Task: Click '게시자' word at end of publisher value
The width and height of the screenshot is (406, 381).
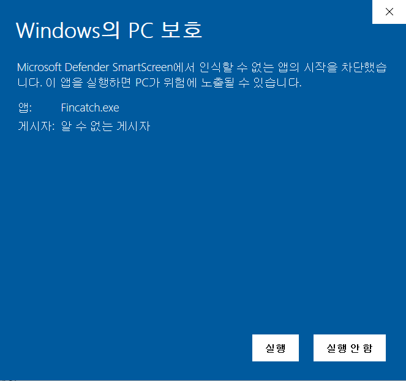Action: click(133, 126)
